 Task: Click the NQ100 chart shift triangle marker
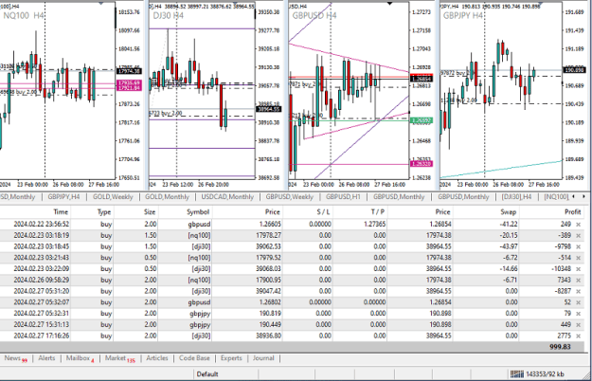(x=100, y=4)
